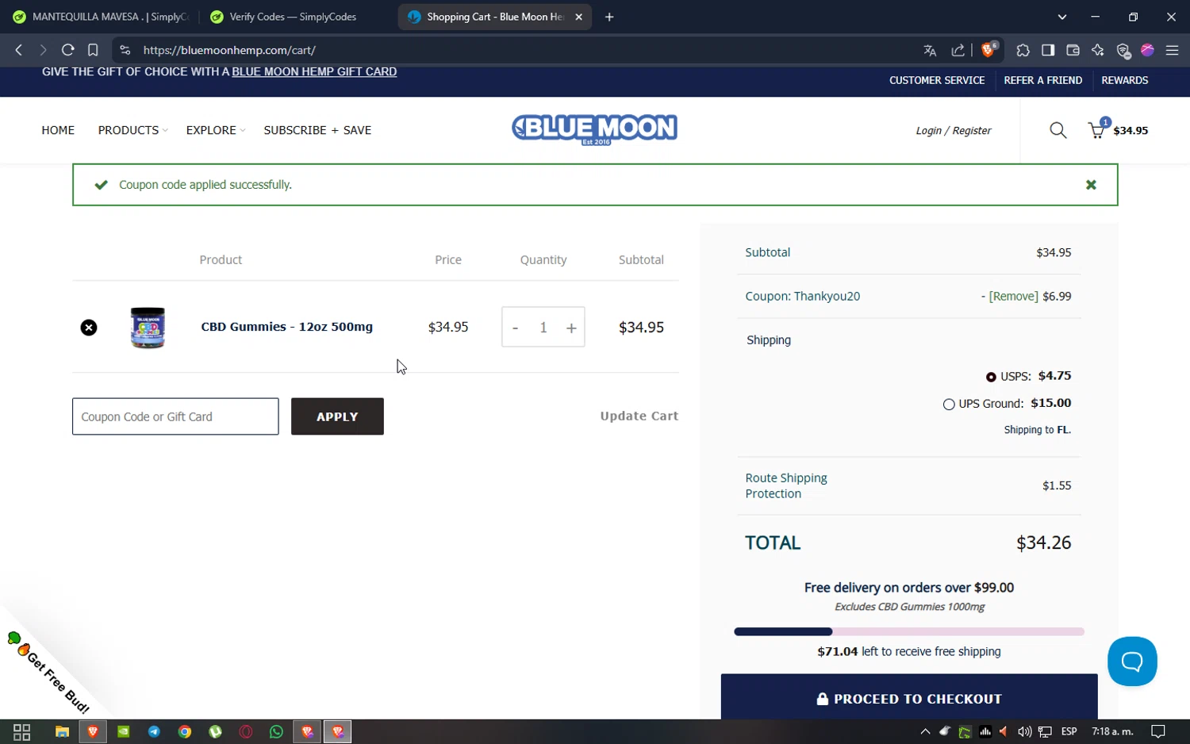
Task: Click the address bar URL
Action: tap(229, 50)
